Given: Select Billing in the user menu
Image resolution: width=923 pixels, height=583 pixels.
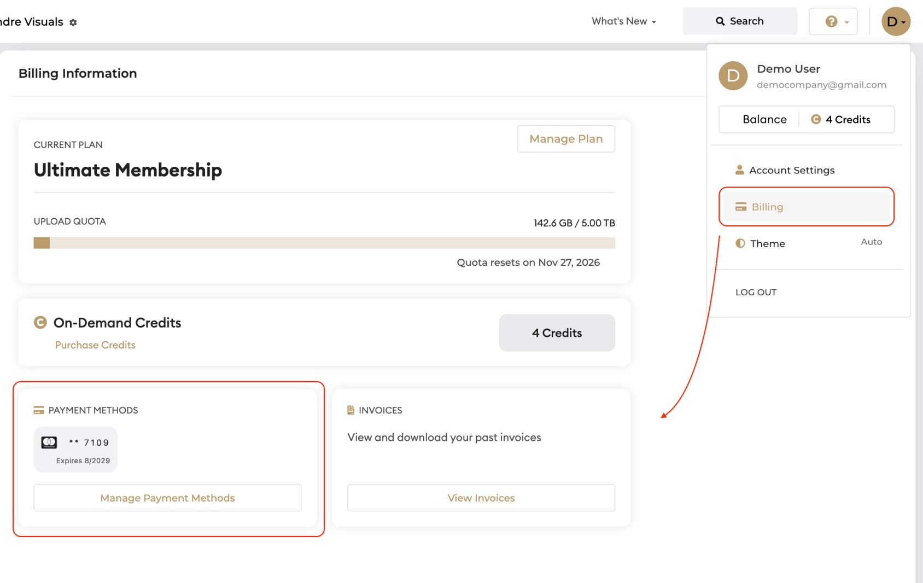Looking at the screenshot, I should pos(807,207).
